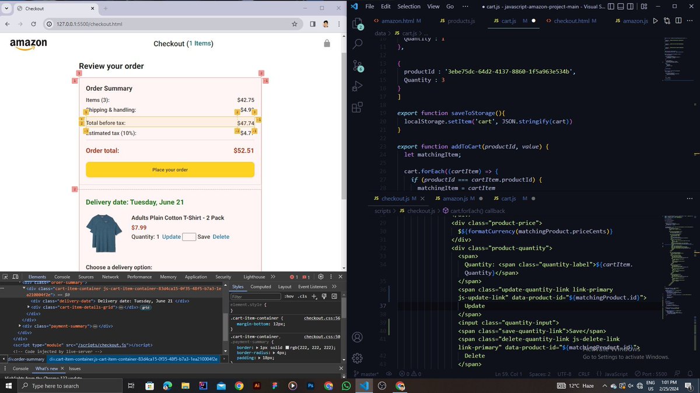Viewport: 700px width, 393px height.
Task: Click the Type here to search taskbar box
Action: tap(71, 385)
